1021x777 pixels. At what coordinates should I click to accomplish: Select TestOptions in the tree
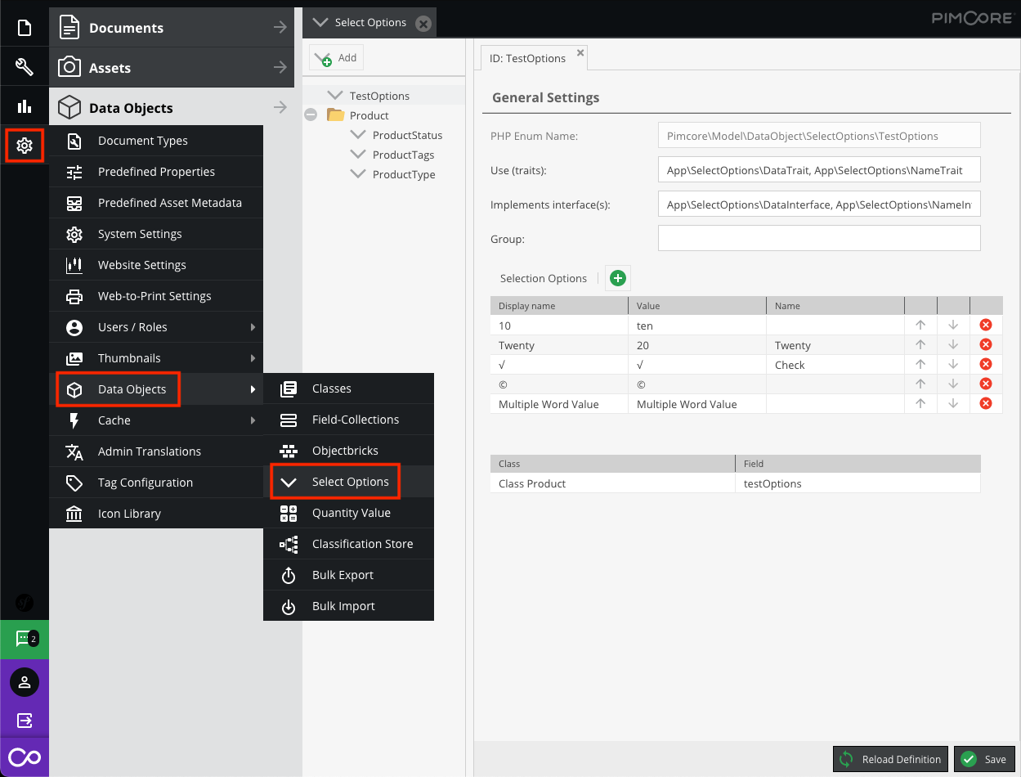379,96
